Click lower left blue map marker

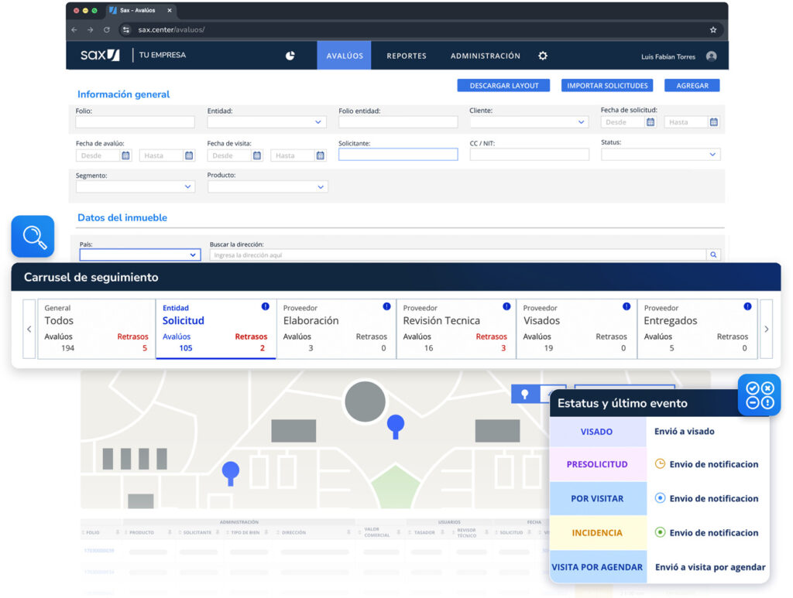point(231,473)
